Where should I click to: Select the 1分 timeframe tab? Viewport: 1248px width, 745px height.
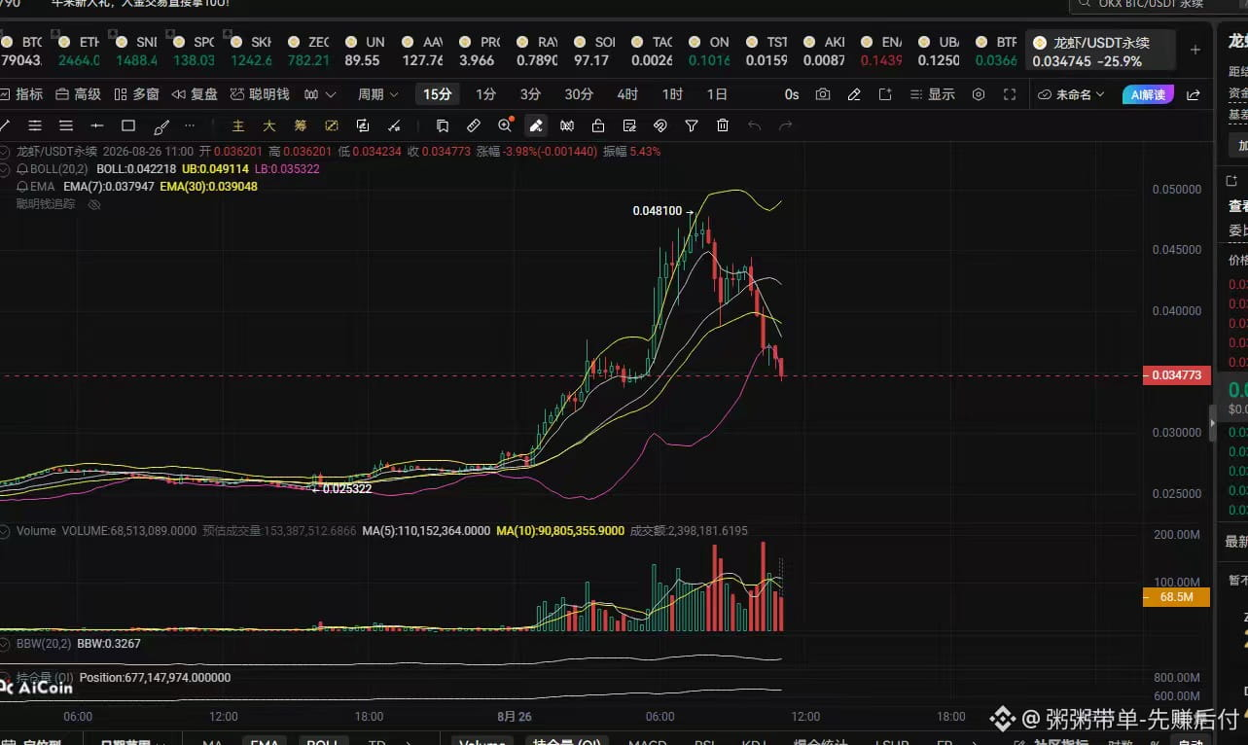click(x=485, y=94)
